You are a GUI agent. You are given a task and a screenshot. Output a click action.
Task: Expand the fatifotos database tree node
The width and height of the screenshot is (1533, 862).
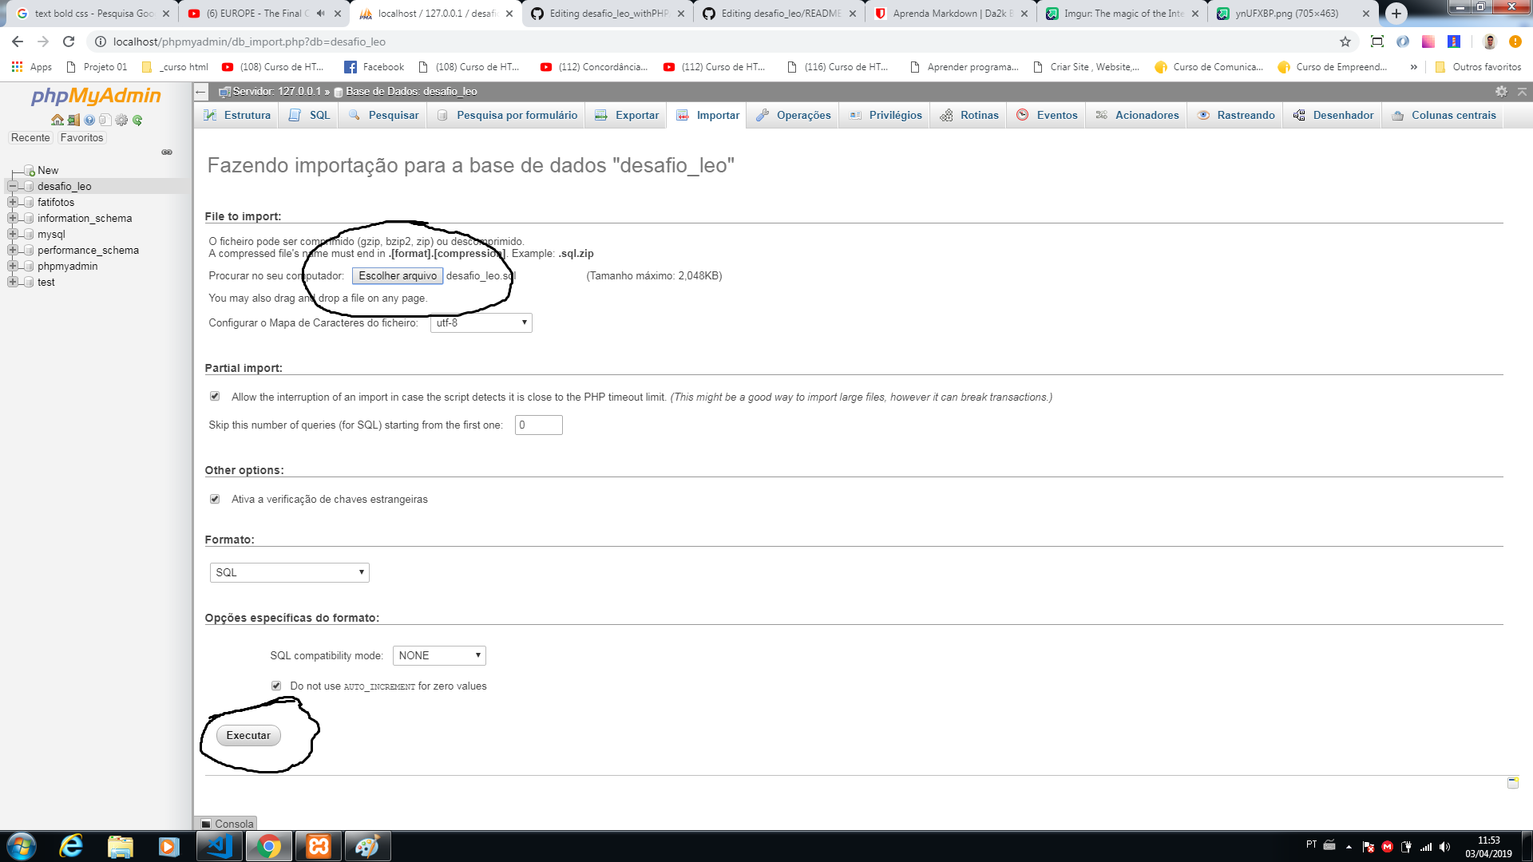click(x=13, y=202)
